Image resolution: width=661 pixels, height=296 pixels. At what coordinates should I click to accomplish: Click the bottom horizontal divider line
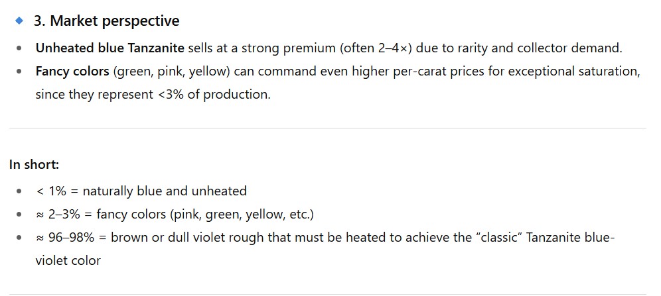(x=327, y=293)
